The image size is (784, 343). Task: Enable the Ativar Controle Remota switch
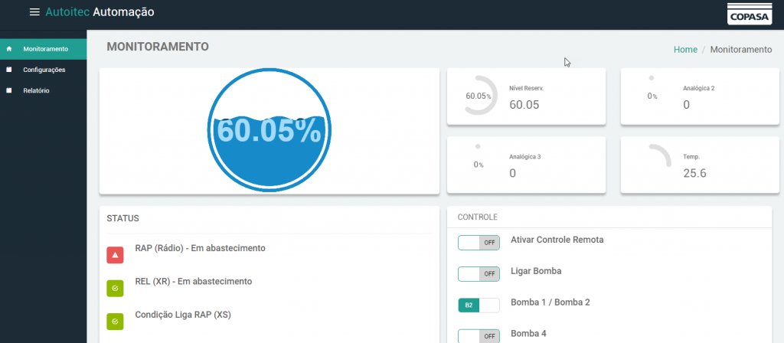coord(479,243)
